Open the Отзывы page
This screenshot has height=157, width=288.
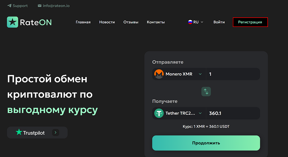[x=131, y=22]
